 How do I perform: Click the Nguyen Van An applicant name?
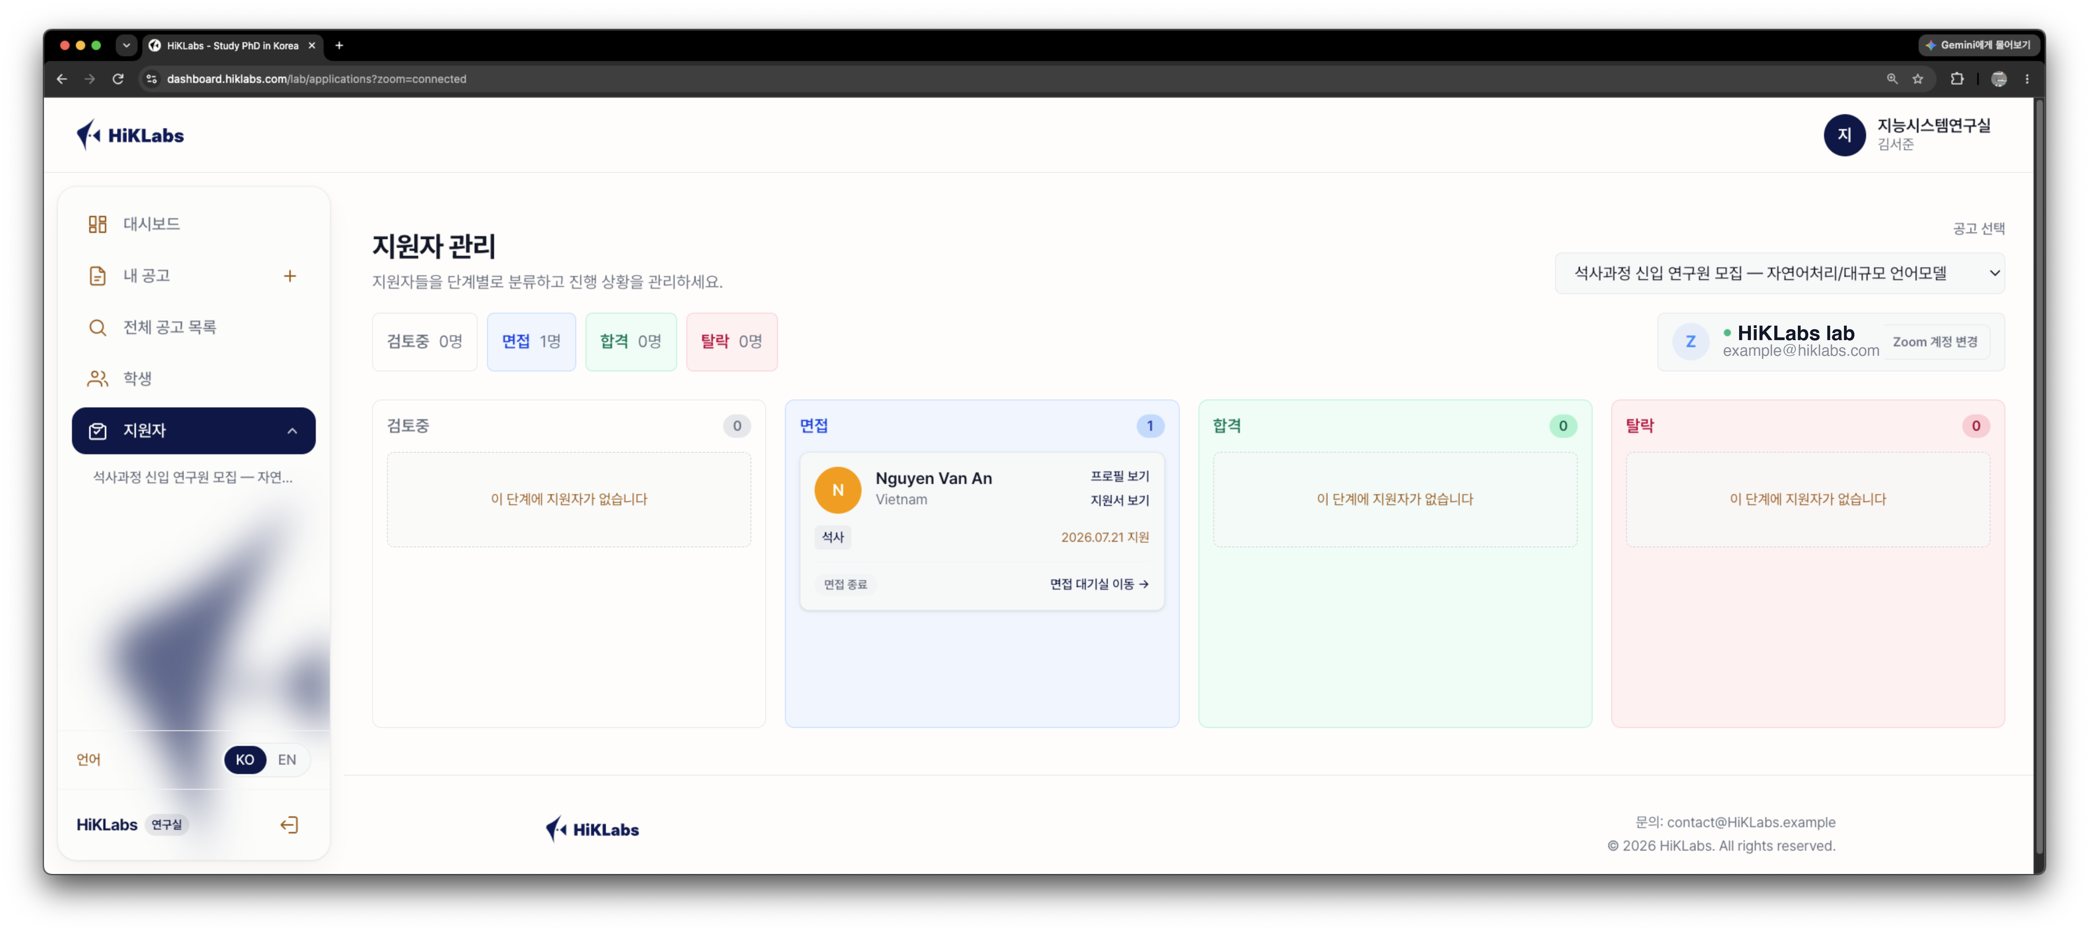tap(933, 479)
